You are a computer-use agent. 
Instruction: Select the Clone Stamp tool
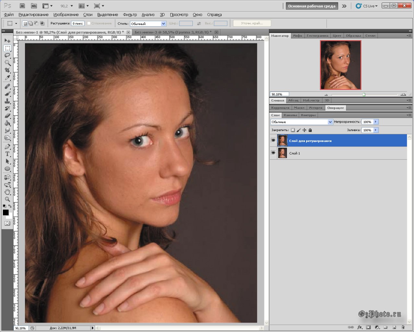(x=7, y=101)
